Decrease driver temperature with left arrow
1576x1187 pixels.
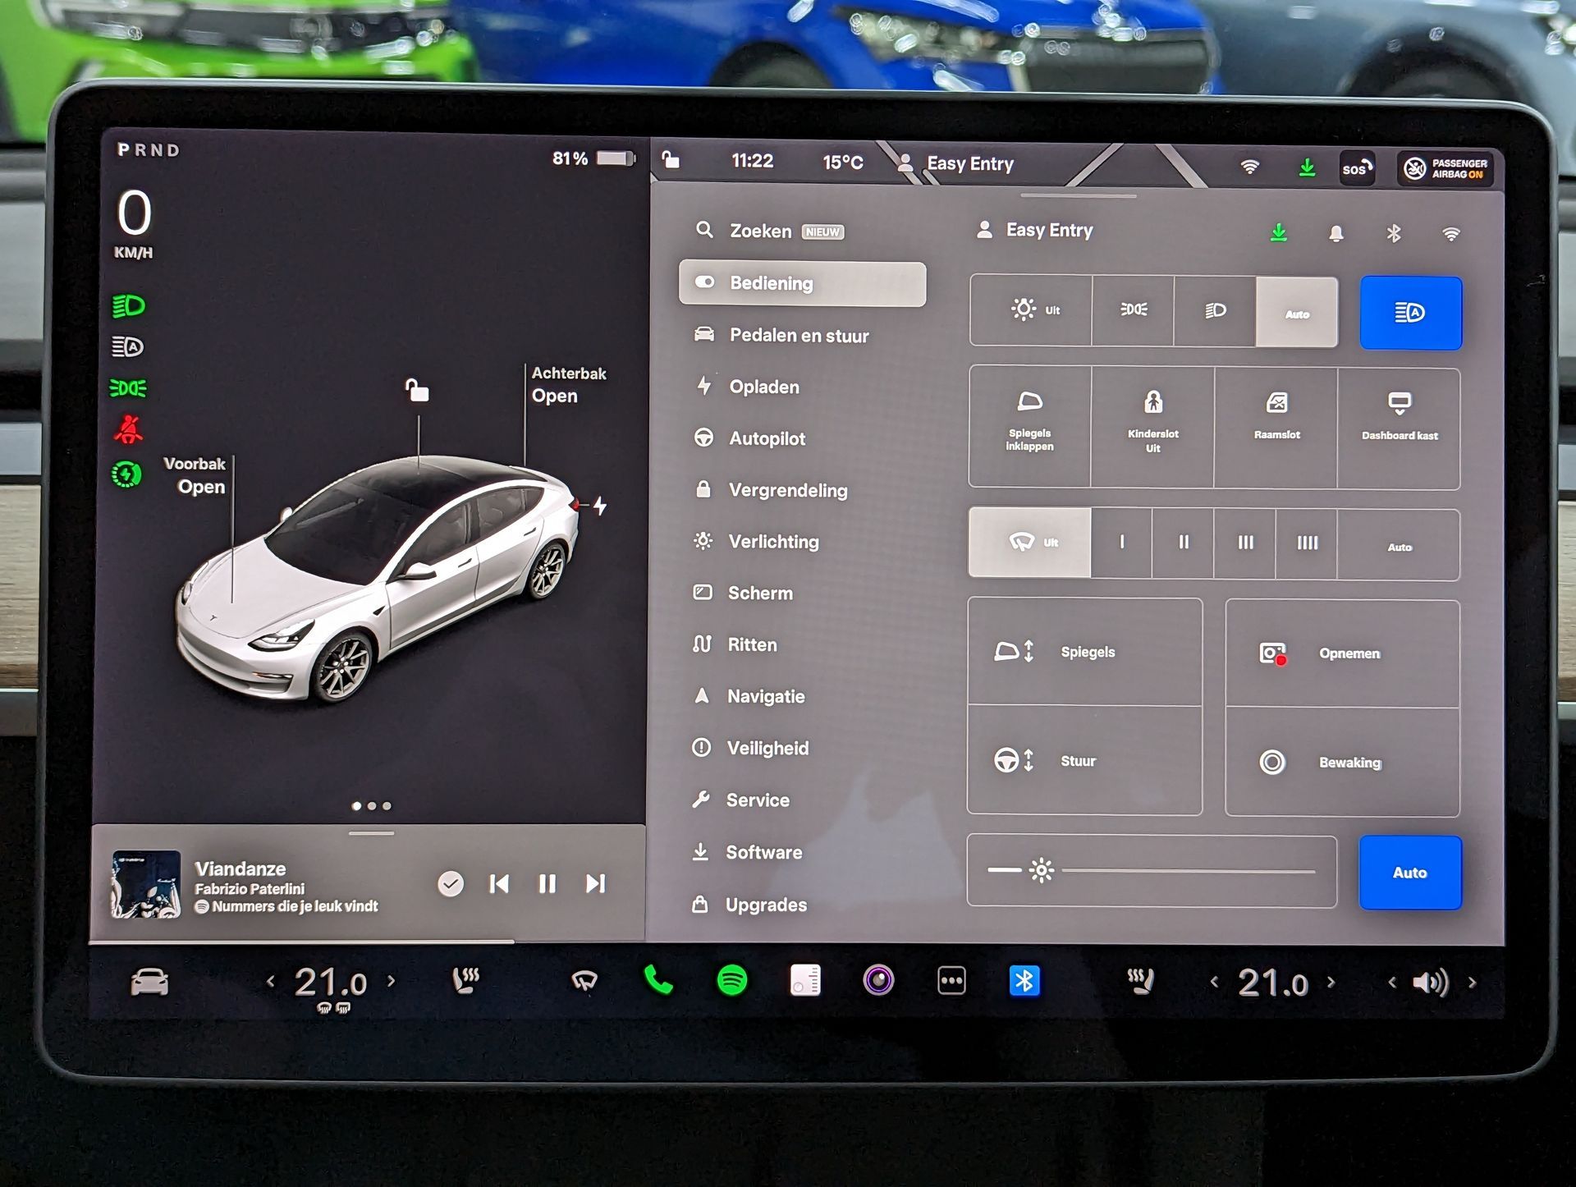point(271,981)
